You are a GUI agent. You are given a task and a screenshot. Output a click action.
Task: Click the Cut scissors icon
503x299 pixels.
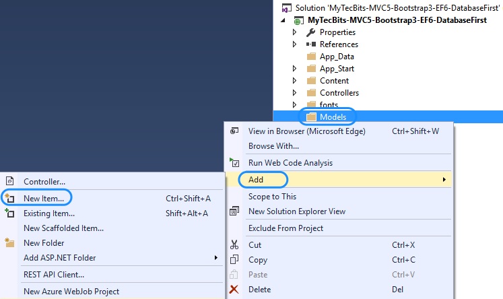pos(234,244)
